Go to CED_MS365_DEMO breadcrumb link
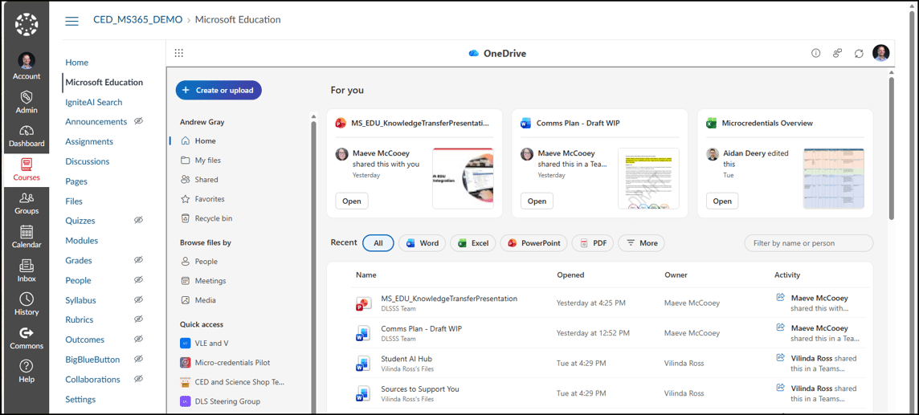This screenshot has height=415, width=919. [137, 20]
